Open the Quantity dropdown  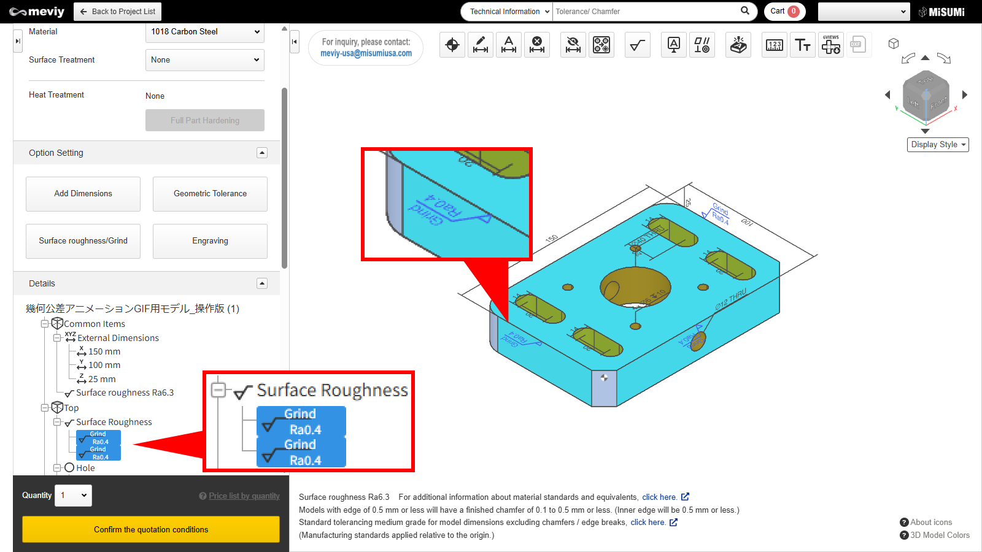(73, 496)
